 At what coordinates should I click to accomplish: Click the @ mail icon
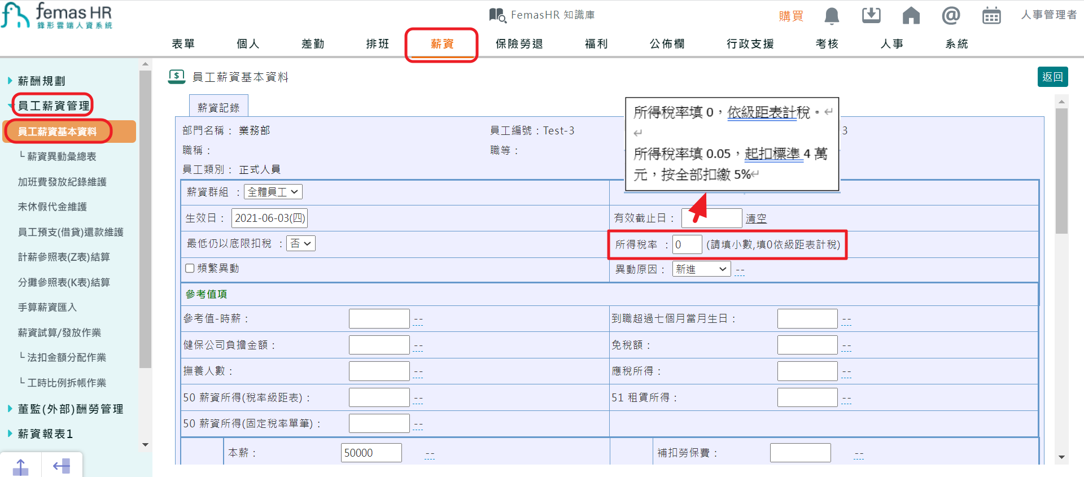[951, 16]
